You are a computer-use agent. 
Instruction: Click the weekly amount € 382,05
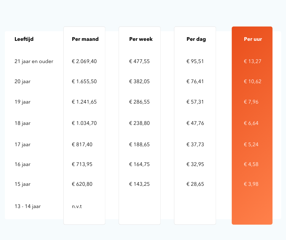139,82
